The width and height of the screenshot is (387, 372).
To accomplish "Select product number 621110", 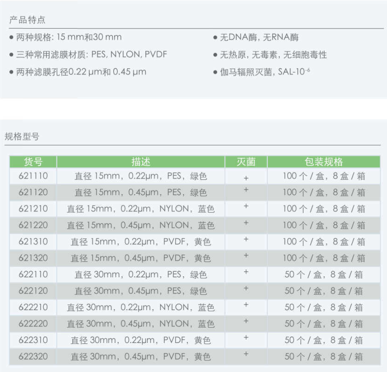I will (x=33, y=176).
